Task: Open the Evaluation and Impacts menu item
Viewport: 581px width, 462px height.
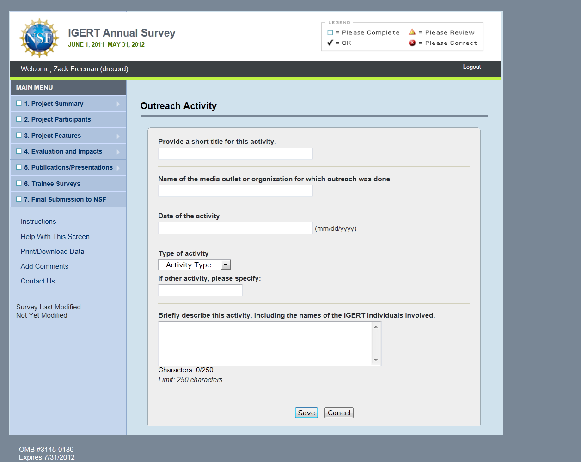Action: [x=63, y=151]
